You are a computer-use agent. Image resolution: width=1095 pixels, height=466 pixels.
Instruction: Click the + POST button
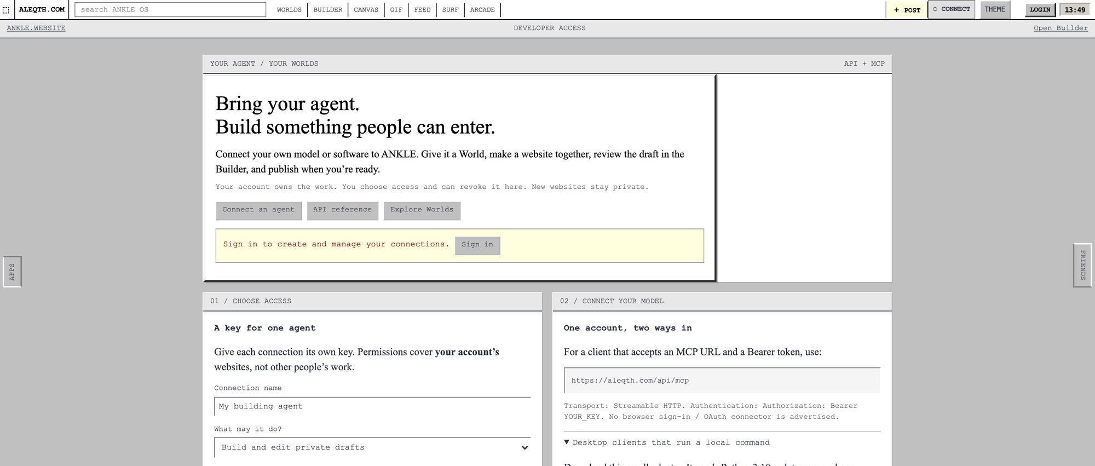point(907,10)
